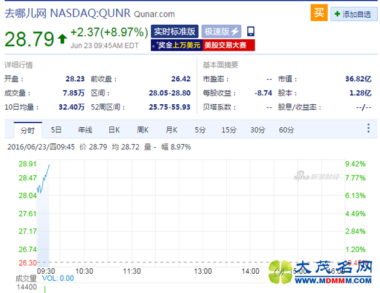Open the mobile phone icon
The width and height of the screenshot is (380, 293).
tap(250, 31)
